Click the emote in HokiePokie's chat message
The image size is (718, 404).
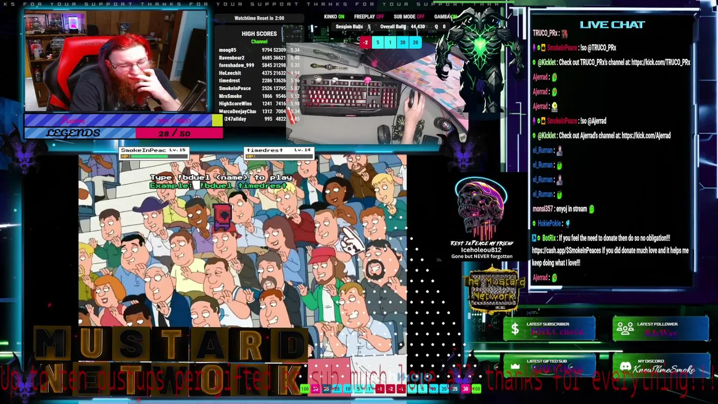coord(567,223)
